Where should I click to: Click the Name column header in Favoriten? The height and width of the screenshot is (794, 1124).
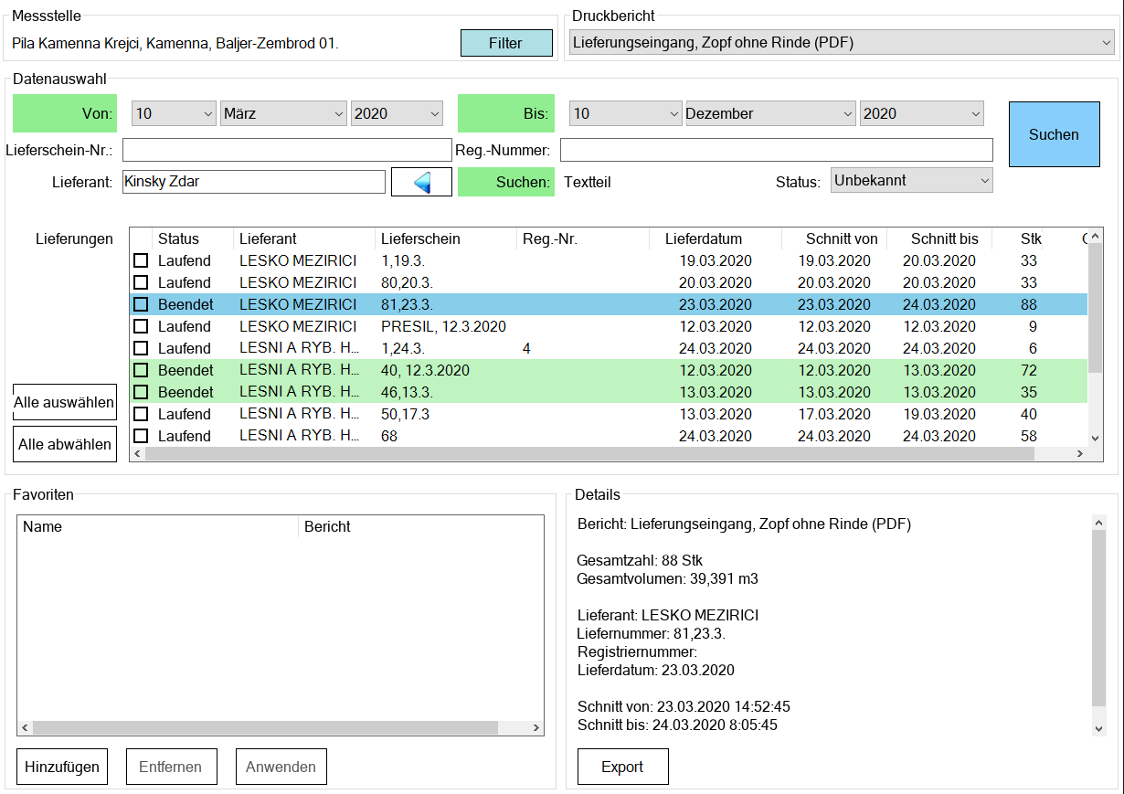(x=157, y=526)
